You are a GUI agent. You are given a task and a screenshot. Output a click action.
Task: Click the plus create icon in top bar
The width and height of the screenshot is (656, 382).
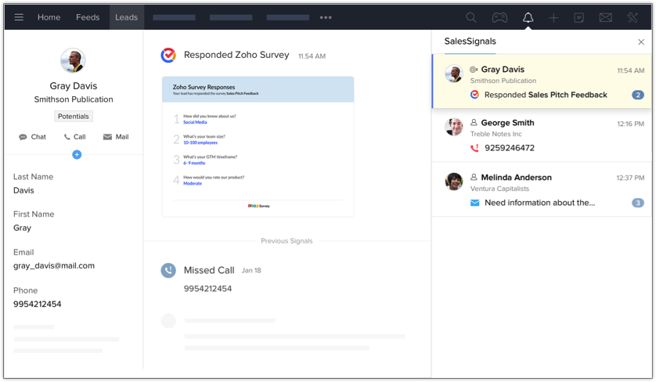click(x=553, y=17)
